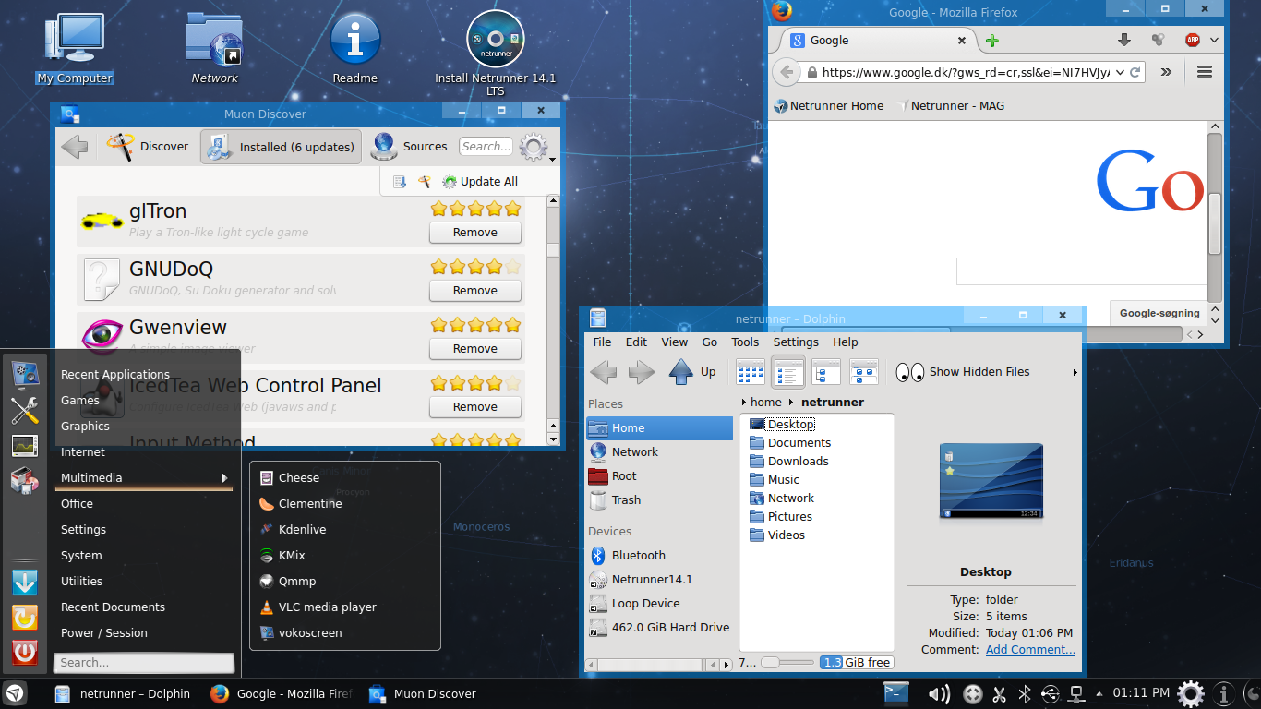Go back in Muon Discover
Viewport: 1261px width, 709px height.
75,146
